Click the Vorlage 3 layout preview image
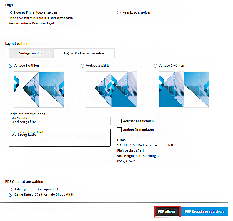The image size is (233, 221). tap(184, 89)
